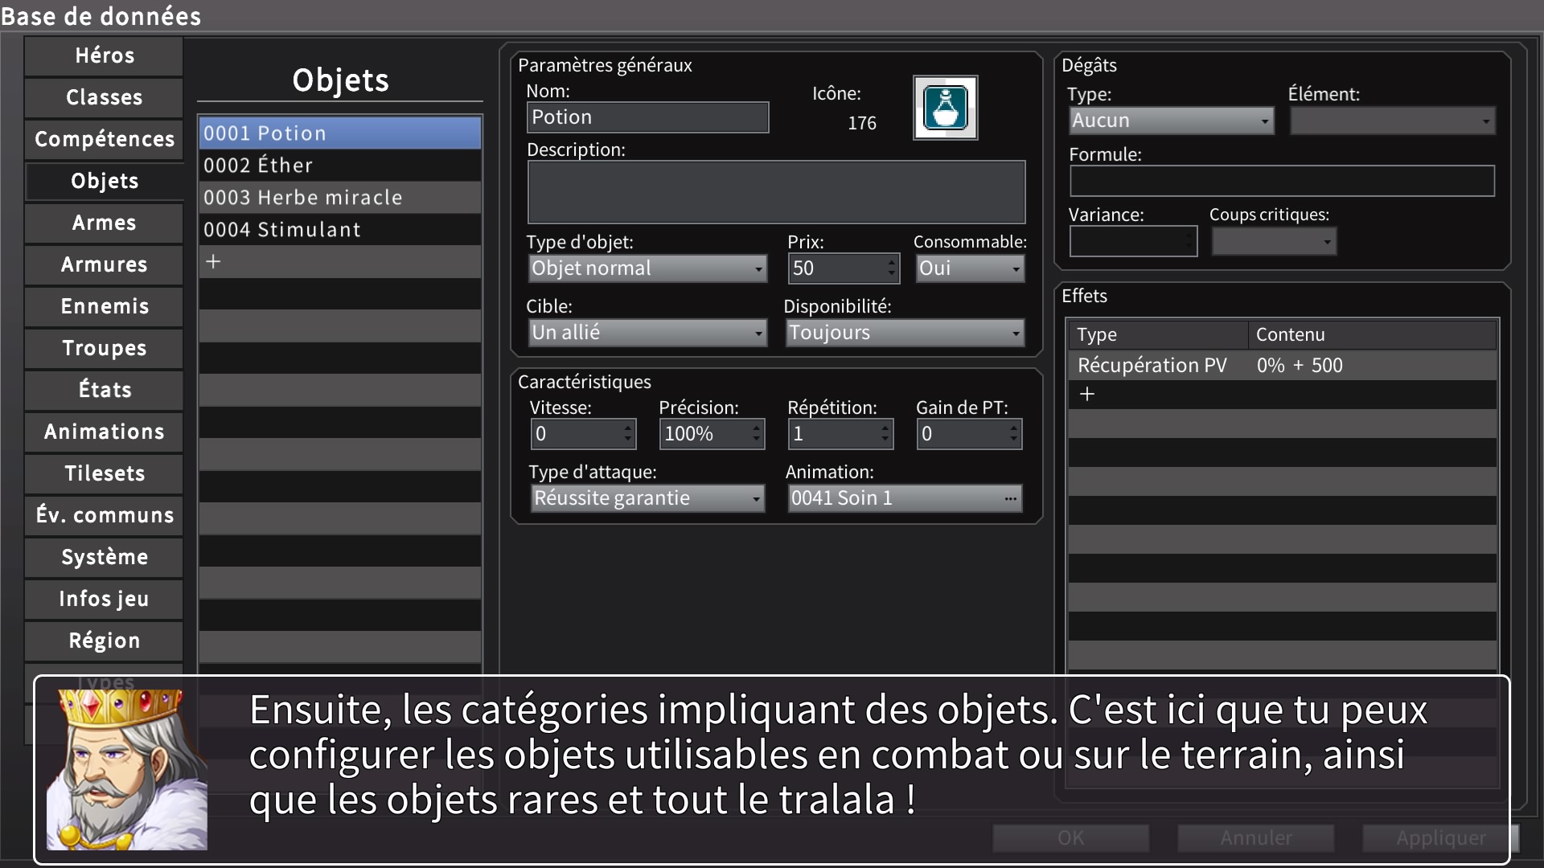Click the Contenu column header in Effets
Screen dimensions: 1544x868
[1372, 334]
